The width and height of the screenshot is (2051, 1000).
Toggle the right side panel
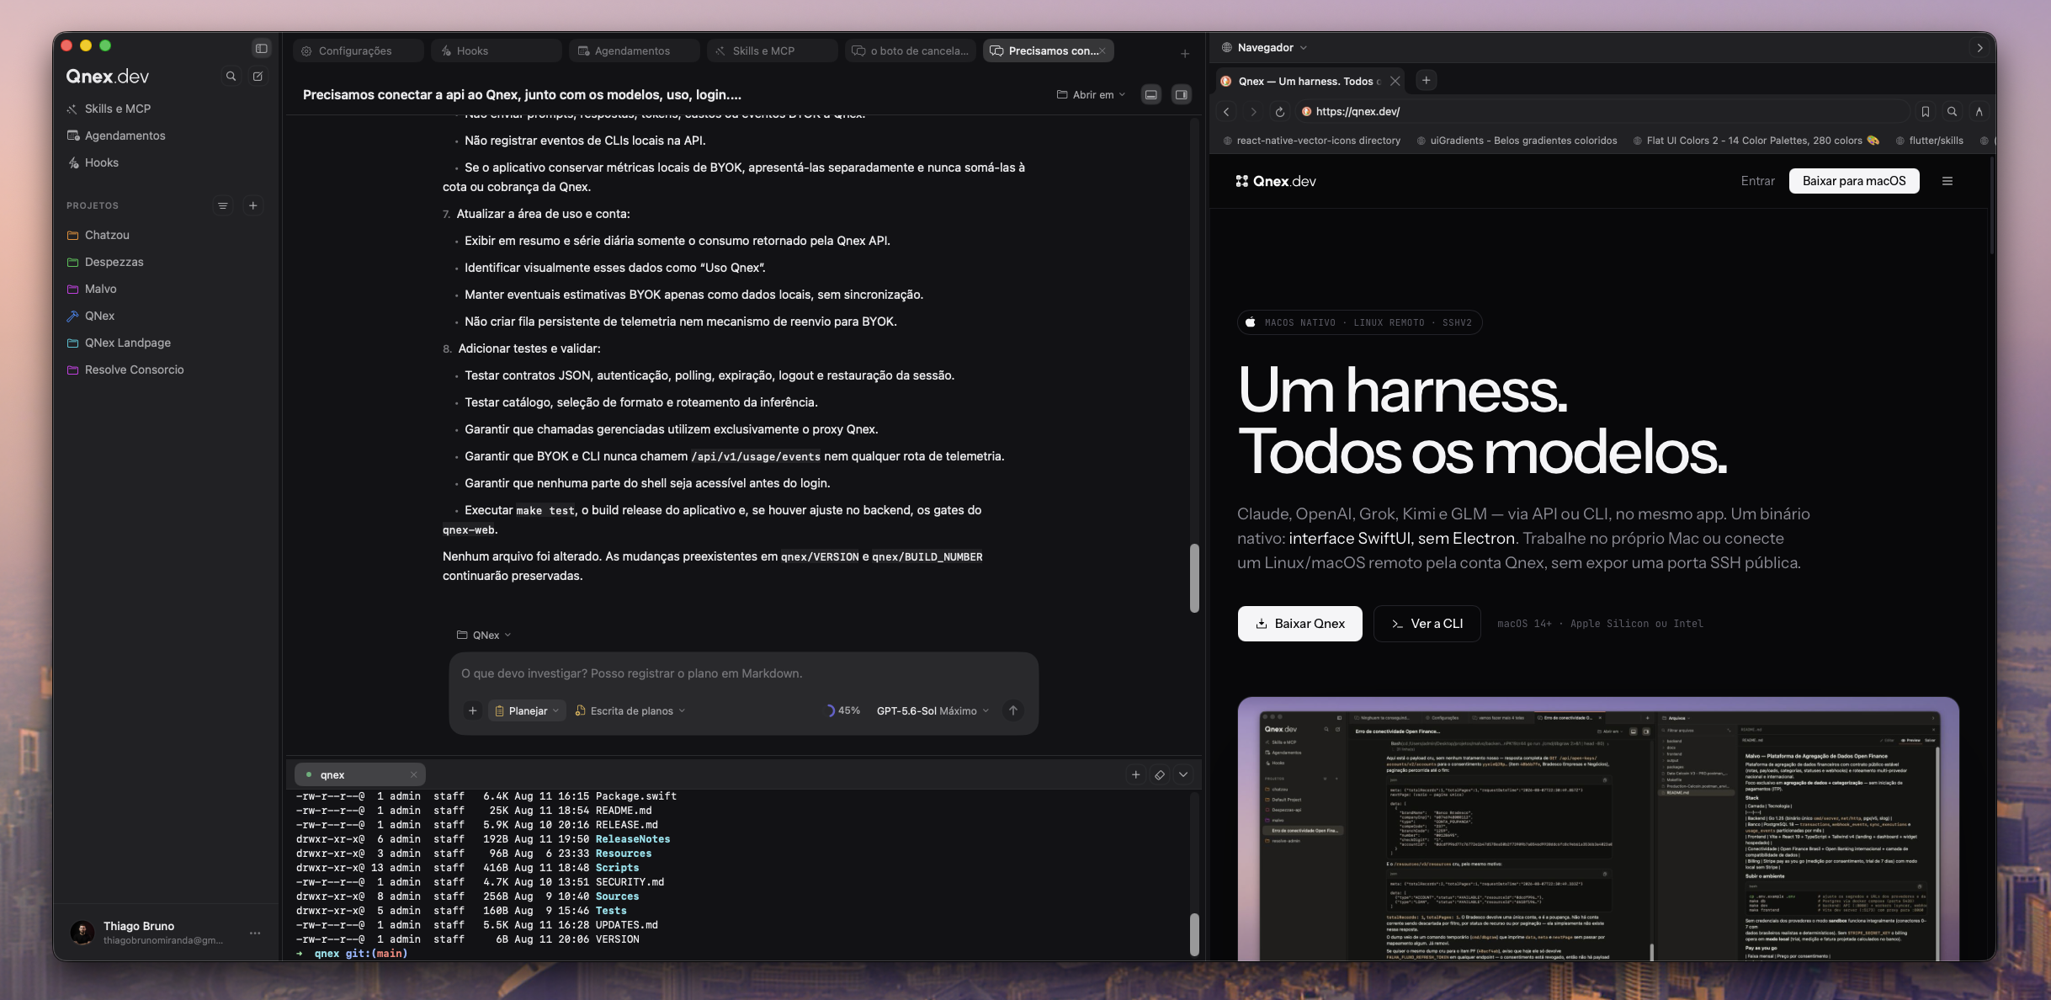click(x=1182, y=94)
